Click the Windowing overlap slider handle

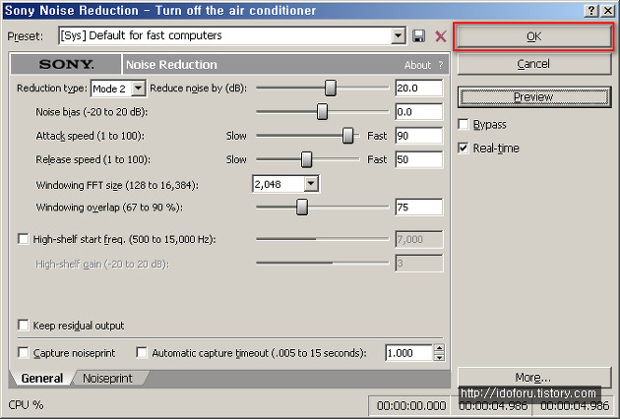pyautogui.click(x=302, y=208)
